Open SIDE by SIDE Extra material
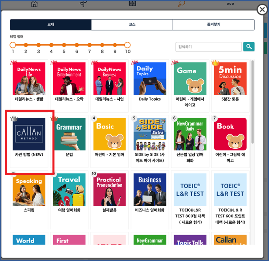 pyautogui.click(x=150, y=134)
